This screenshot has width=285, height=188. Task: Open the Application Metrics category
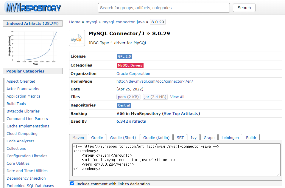click(x=24, y=96)
